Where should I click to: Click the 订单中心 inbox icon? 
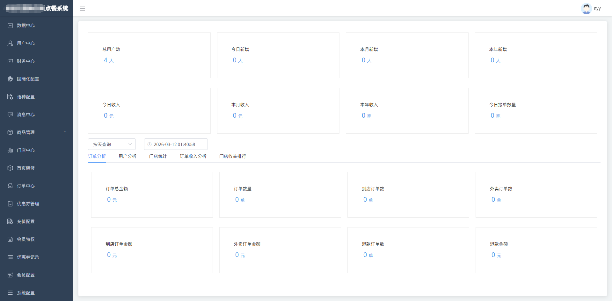coord(10,186)
